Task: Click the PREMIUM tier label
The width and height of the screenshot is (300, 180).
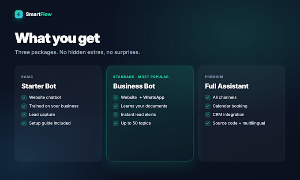Action: click(214, 77)
